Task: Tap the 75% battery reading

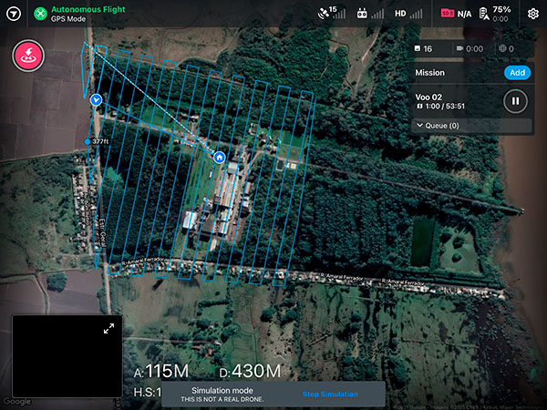Action: [x=502, y=9]
